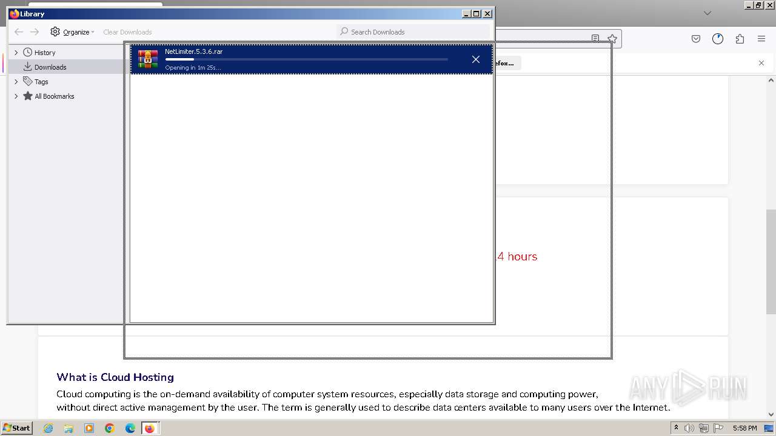Open the Firefox hamburger menu

coord(761,39)
